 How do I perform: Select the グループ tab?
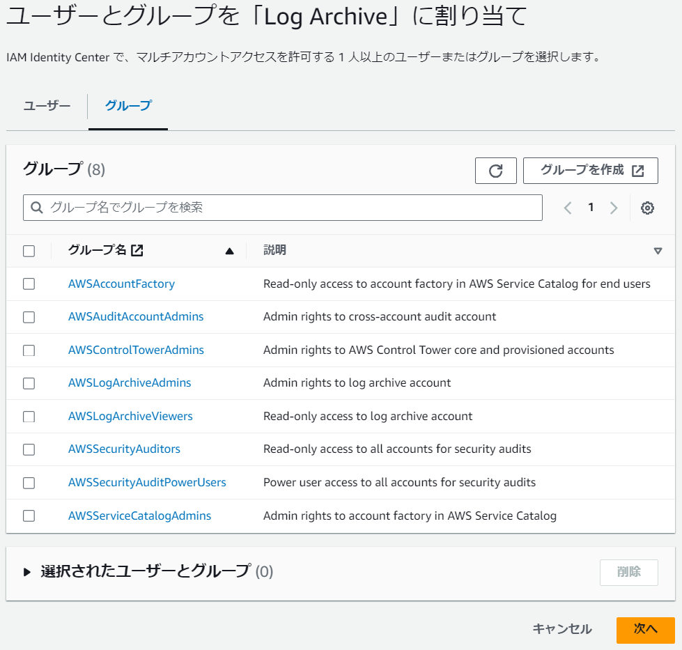click(x=128, y=106)
